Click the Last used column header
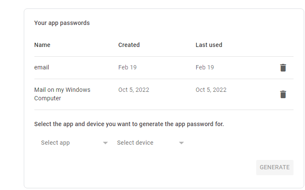305x190 pixels. click(x=209, y=45)
